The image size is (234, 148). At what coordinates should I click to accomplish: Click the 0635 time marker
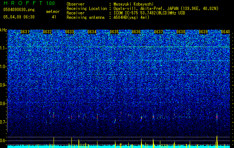click(x=114, y=32)
